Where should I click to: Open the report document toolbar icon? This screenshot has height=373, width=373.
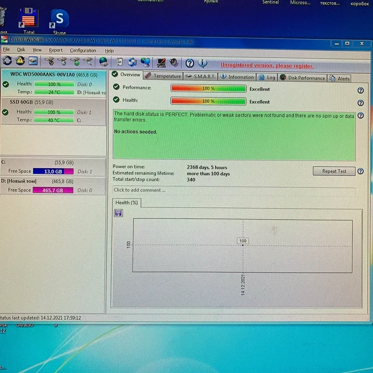coord(120,62)
